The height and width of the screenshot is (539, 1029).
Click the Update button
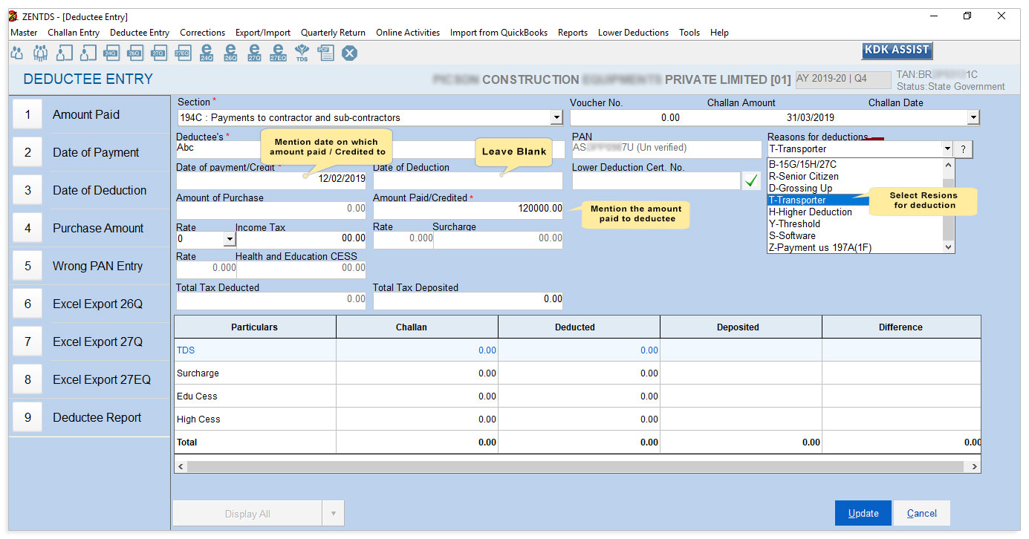tap(863, 513)
